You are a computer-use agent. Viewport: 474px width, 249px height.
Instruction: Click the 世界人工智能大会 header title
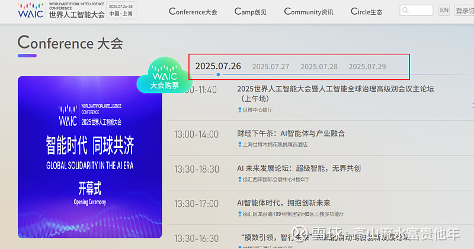point(77,14)
